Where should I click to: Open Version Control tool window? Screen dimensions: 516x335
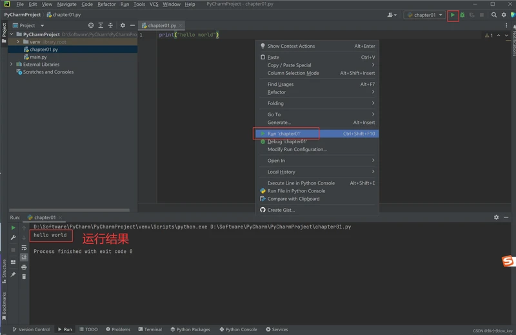click(x=31, y=329)
